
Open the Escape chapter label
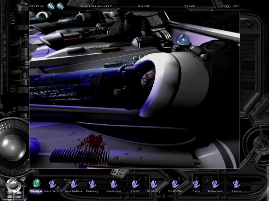(x=236, y=191)
